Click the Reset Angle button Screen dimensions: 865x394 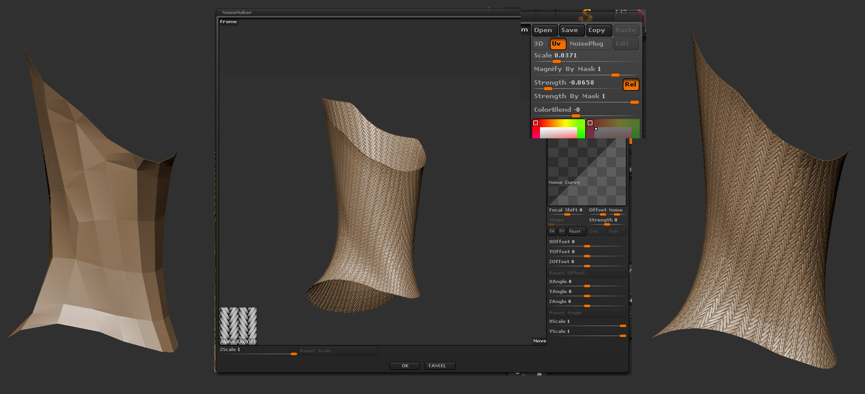tap(587, 313)
